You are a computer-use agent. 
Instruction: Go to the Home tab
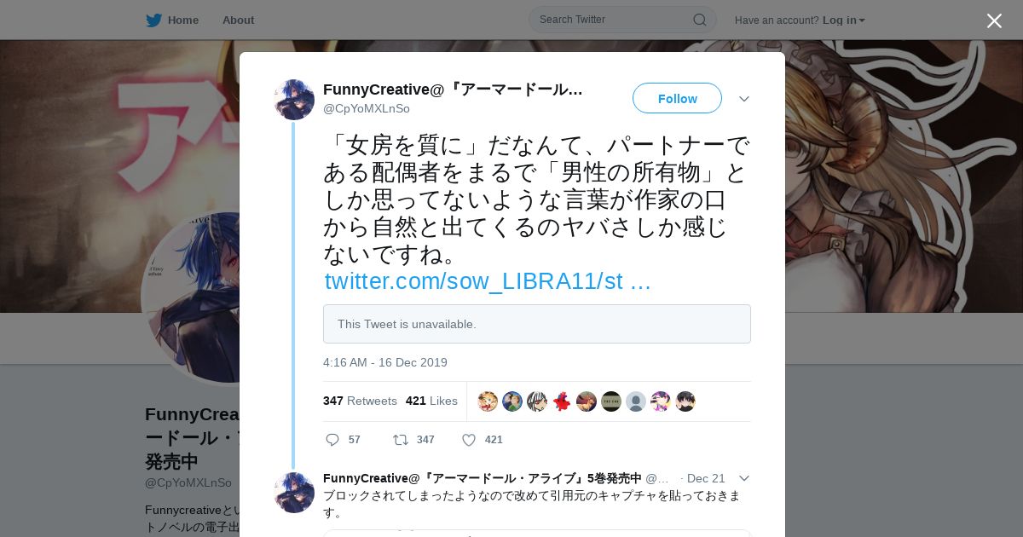tap(172, 20)
